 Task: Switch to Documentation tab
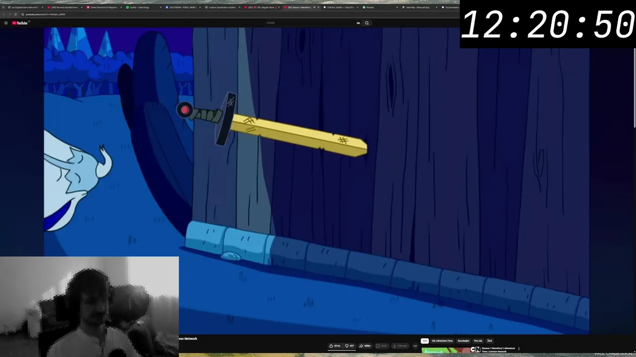(451, 7)
